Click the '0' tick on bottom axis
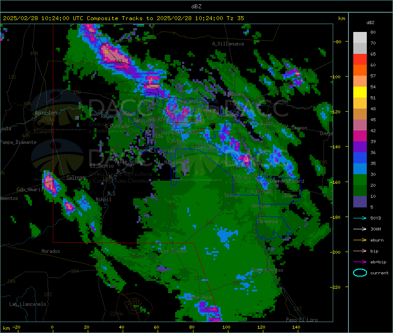 point(52,327)
